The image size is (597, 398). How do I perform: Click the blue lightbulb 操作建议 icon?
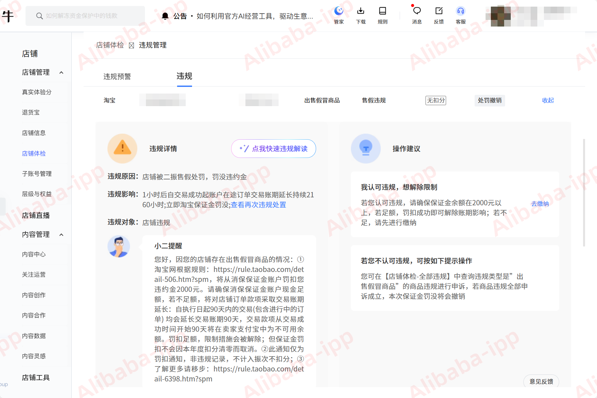[x=366, y=149]
